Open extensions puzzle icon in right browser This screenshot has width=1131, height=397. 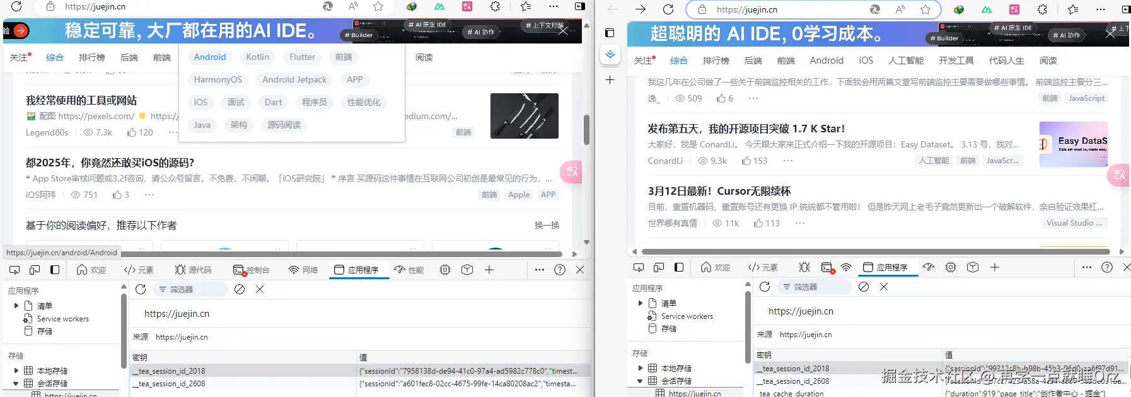tap(1042, 9)
